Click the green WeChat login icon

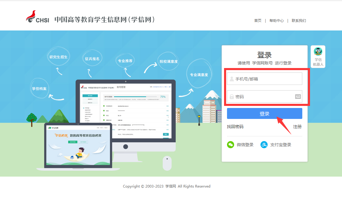click(x=231, y=145)
